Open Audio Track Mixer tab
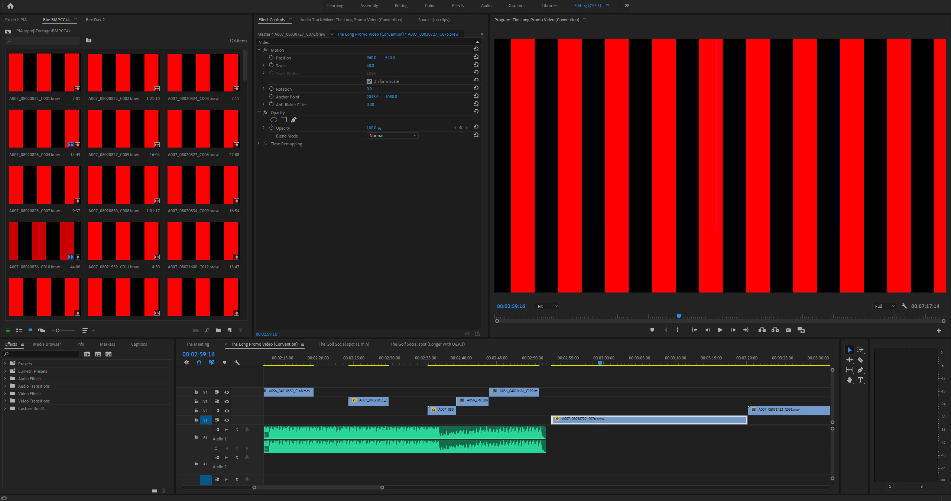Image resolution: width=951 pixels, height=501 pixels. pos(351,20)
